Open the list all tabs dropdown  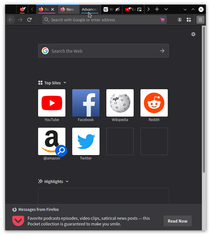(x=166, y=9)
